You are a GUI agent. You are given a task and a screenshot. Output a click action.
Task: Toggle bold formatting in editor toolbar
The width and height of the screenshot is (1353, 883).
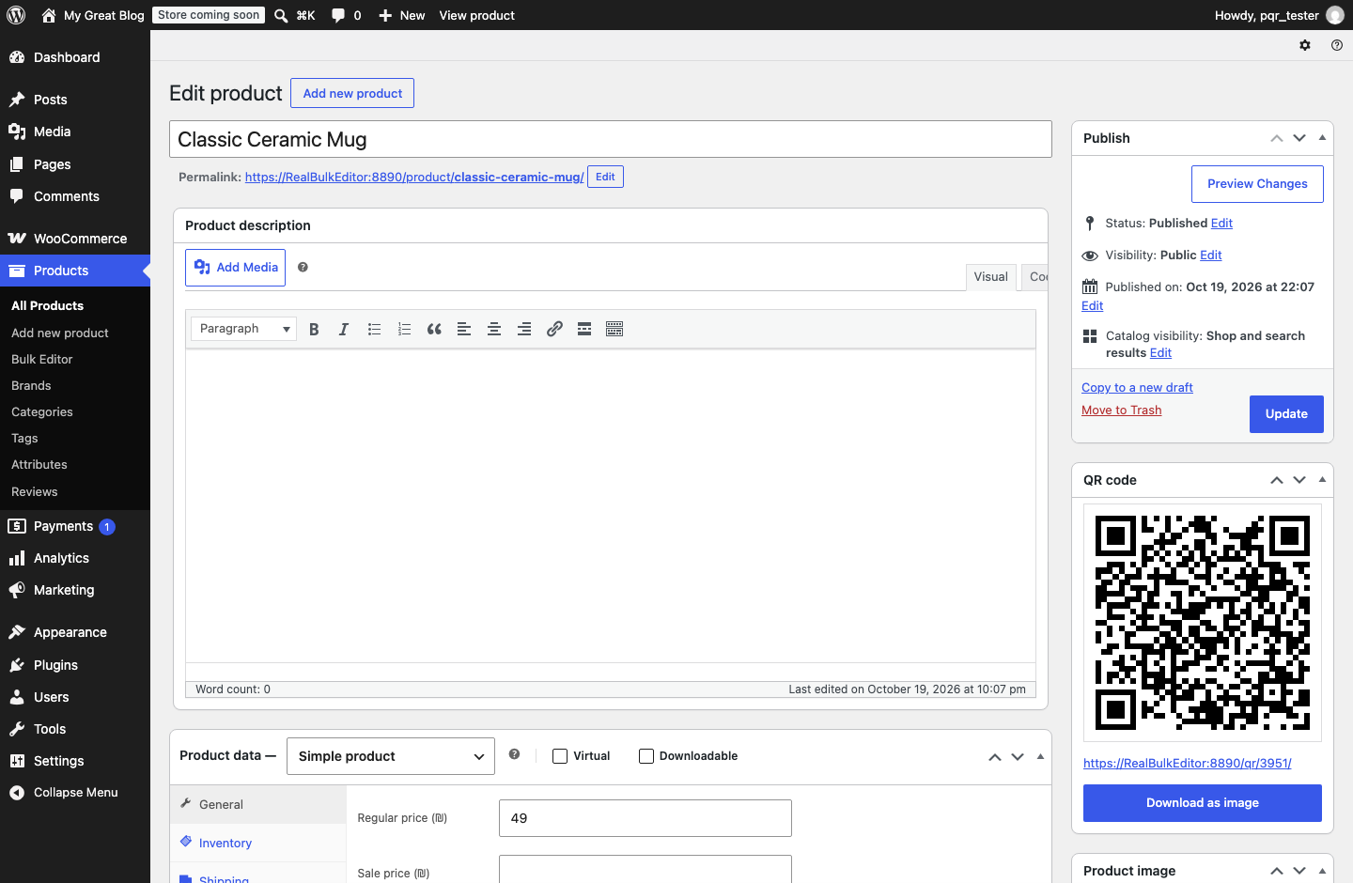314,329
